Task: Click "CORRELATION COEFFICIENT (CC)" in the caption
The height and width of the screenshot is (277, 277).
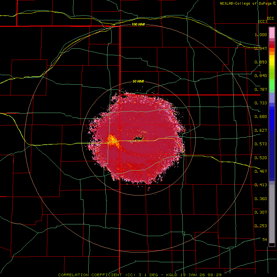Action: (97, 275)
